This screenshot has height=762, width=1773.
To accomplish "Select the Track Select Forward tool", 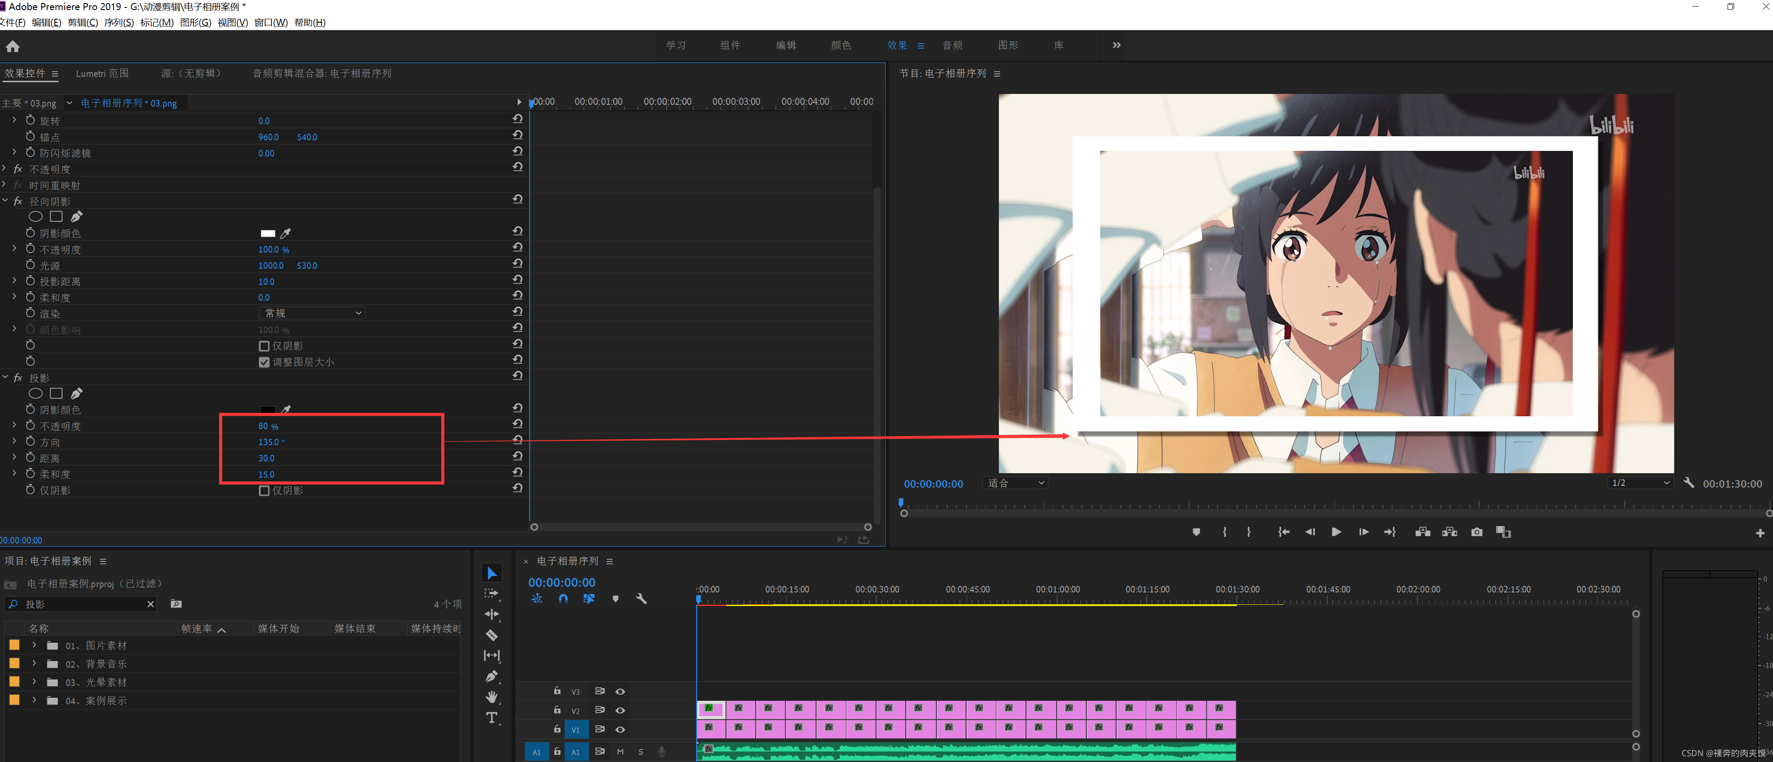I will [x=492, y=593].
